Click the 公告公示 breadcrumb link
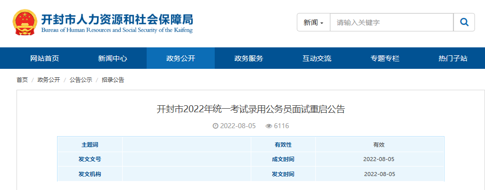The image size is (485, 190). pos(81,80)
